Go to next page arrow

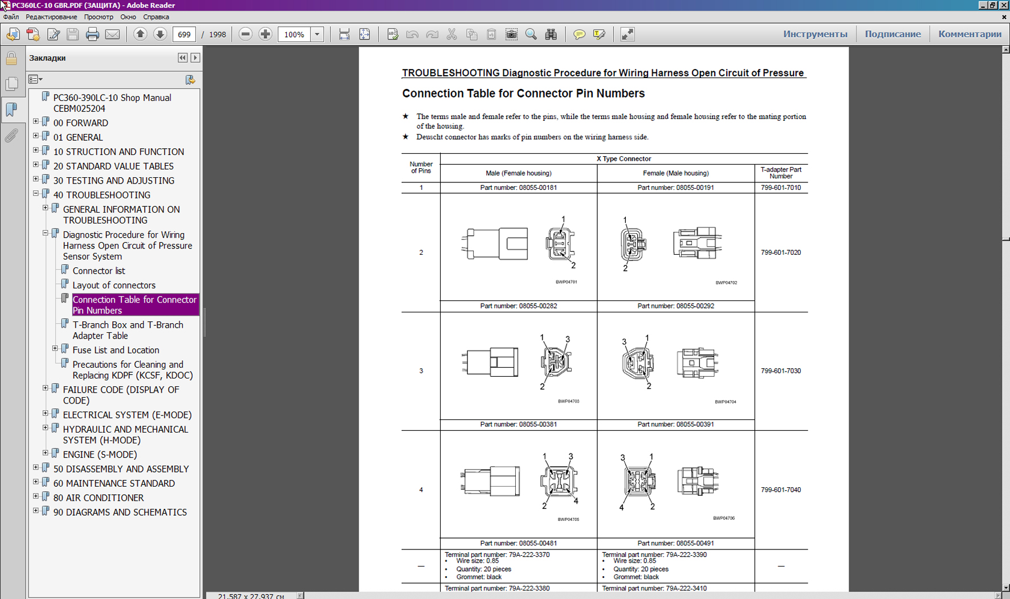[x=160, y=35]
